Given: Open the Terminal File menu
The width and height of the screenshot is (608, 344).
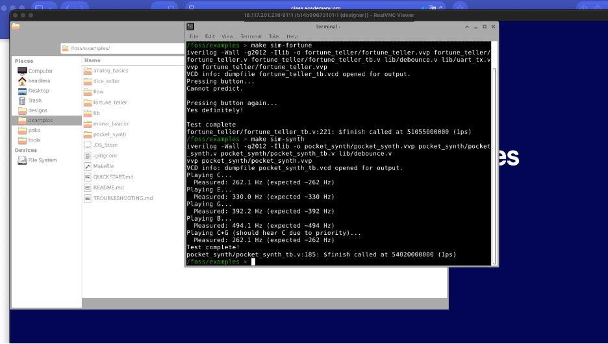Looking at the screenshot, I should coord(194,36).
